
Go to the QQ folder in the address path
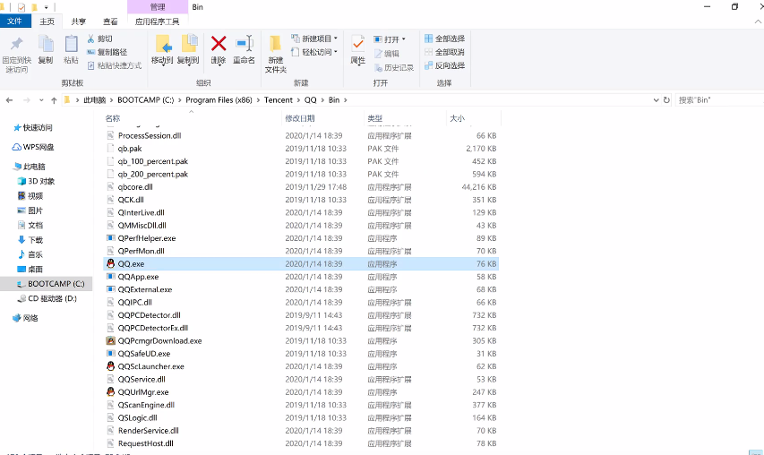point(311,99)
